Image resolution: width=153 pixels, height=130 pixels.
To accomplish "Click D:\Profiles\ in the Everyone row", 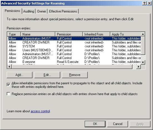I will [x=92, y=62].
